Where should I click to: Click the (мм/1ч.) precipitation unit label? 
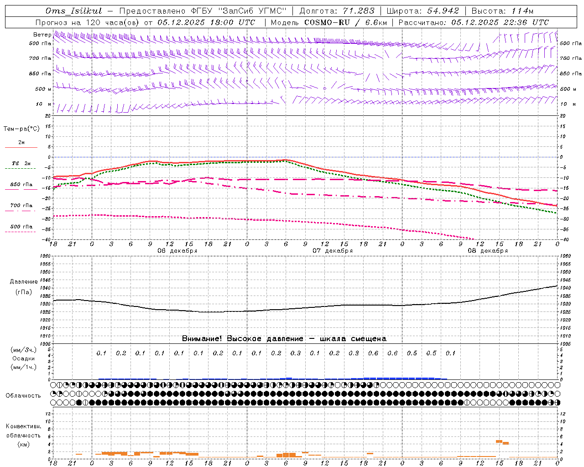pyautogui.click(x=23, y=367)
